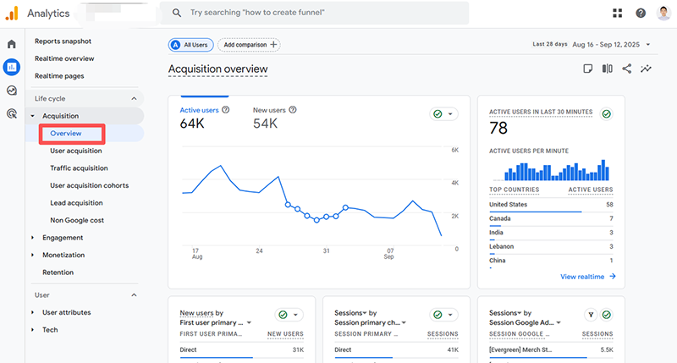Image resolution: width=677 pixels, height=363 pixels.
Task: Click the Share this report icon
Action: coord(627,69)
